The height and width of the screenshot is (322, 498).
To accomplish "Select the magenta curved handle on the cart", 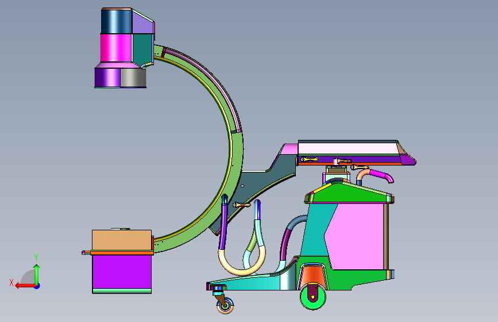I will point(382,175).
